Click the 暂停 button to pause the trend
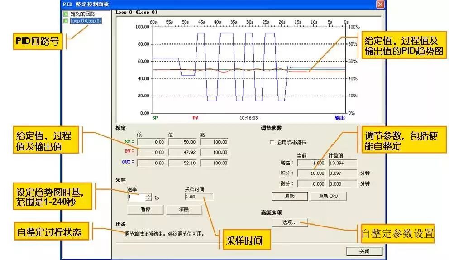 coord(145,209)
